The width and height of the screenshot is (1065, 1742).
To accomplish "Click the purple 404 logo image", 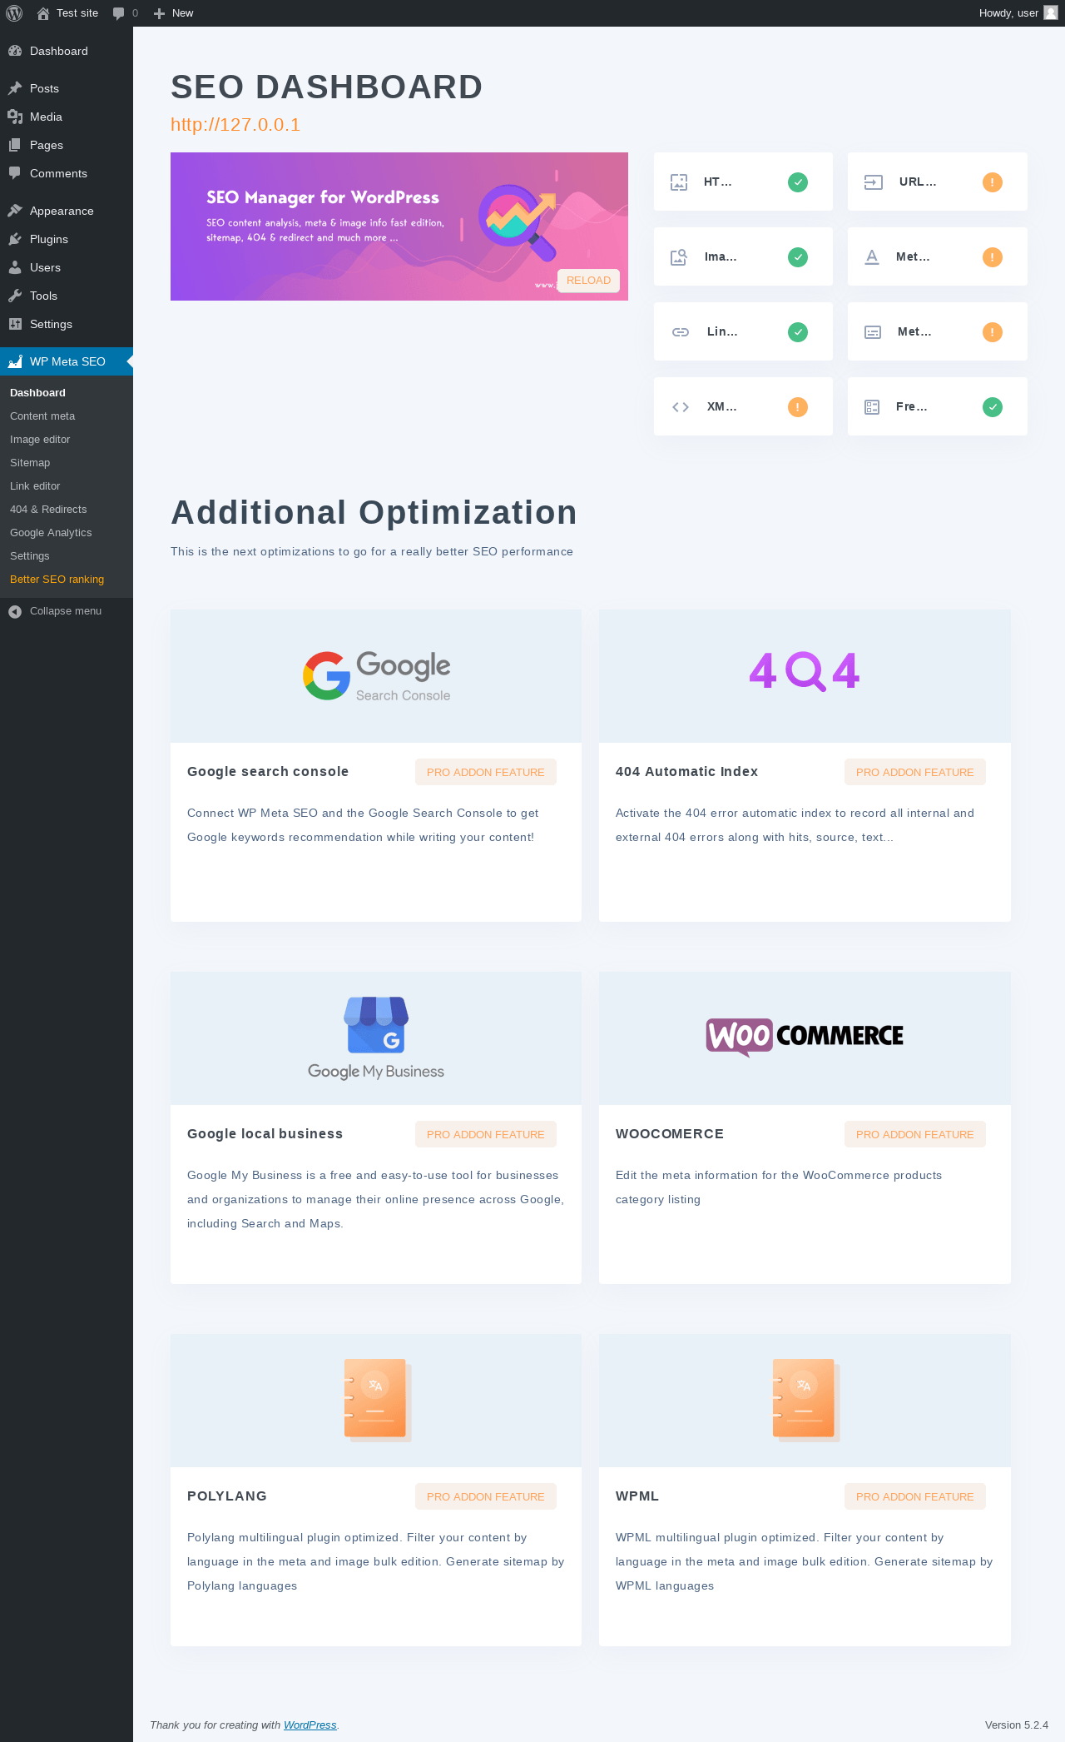I will [805, 671].
